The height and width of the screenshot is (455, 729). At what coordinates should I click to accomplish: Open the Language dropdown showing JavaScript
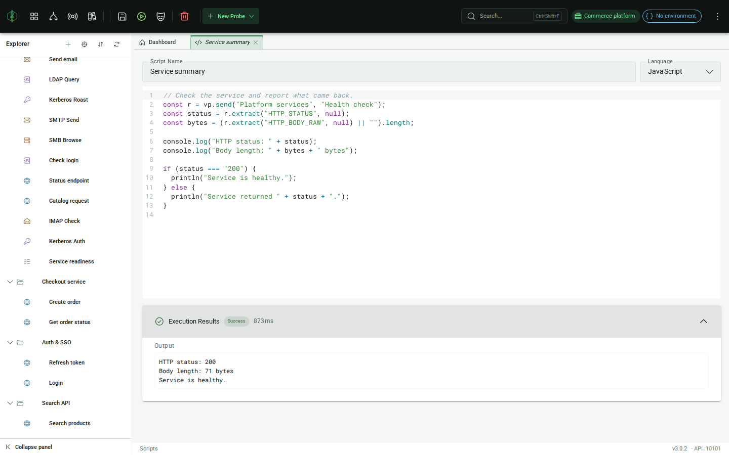tap(680, 72)
